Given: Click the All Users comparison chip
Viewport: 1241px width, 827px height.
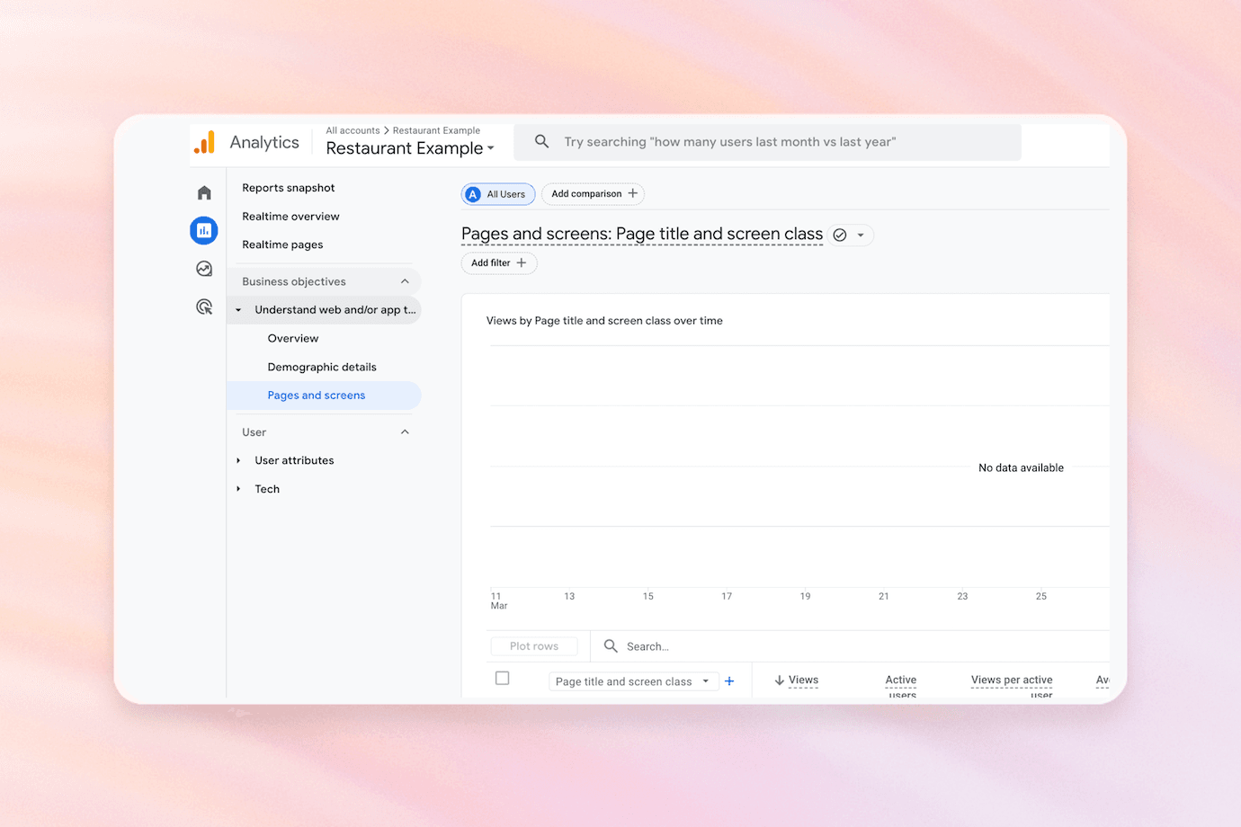Looking at the screenshot, I should [498, 194].
